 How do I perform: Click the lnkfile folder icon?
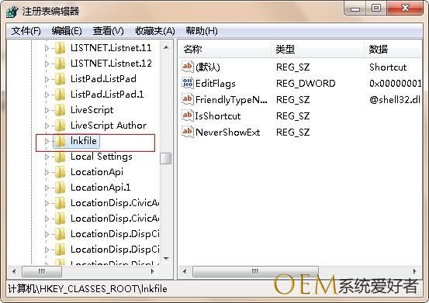[60, 141]
